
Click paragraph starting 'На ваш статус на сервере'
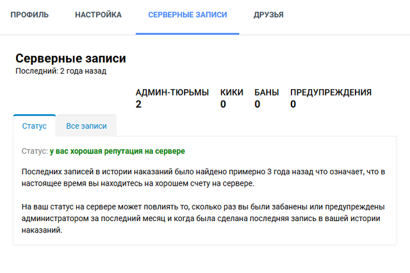point(203,219)
